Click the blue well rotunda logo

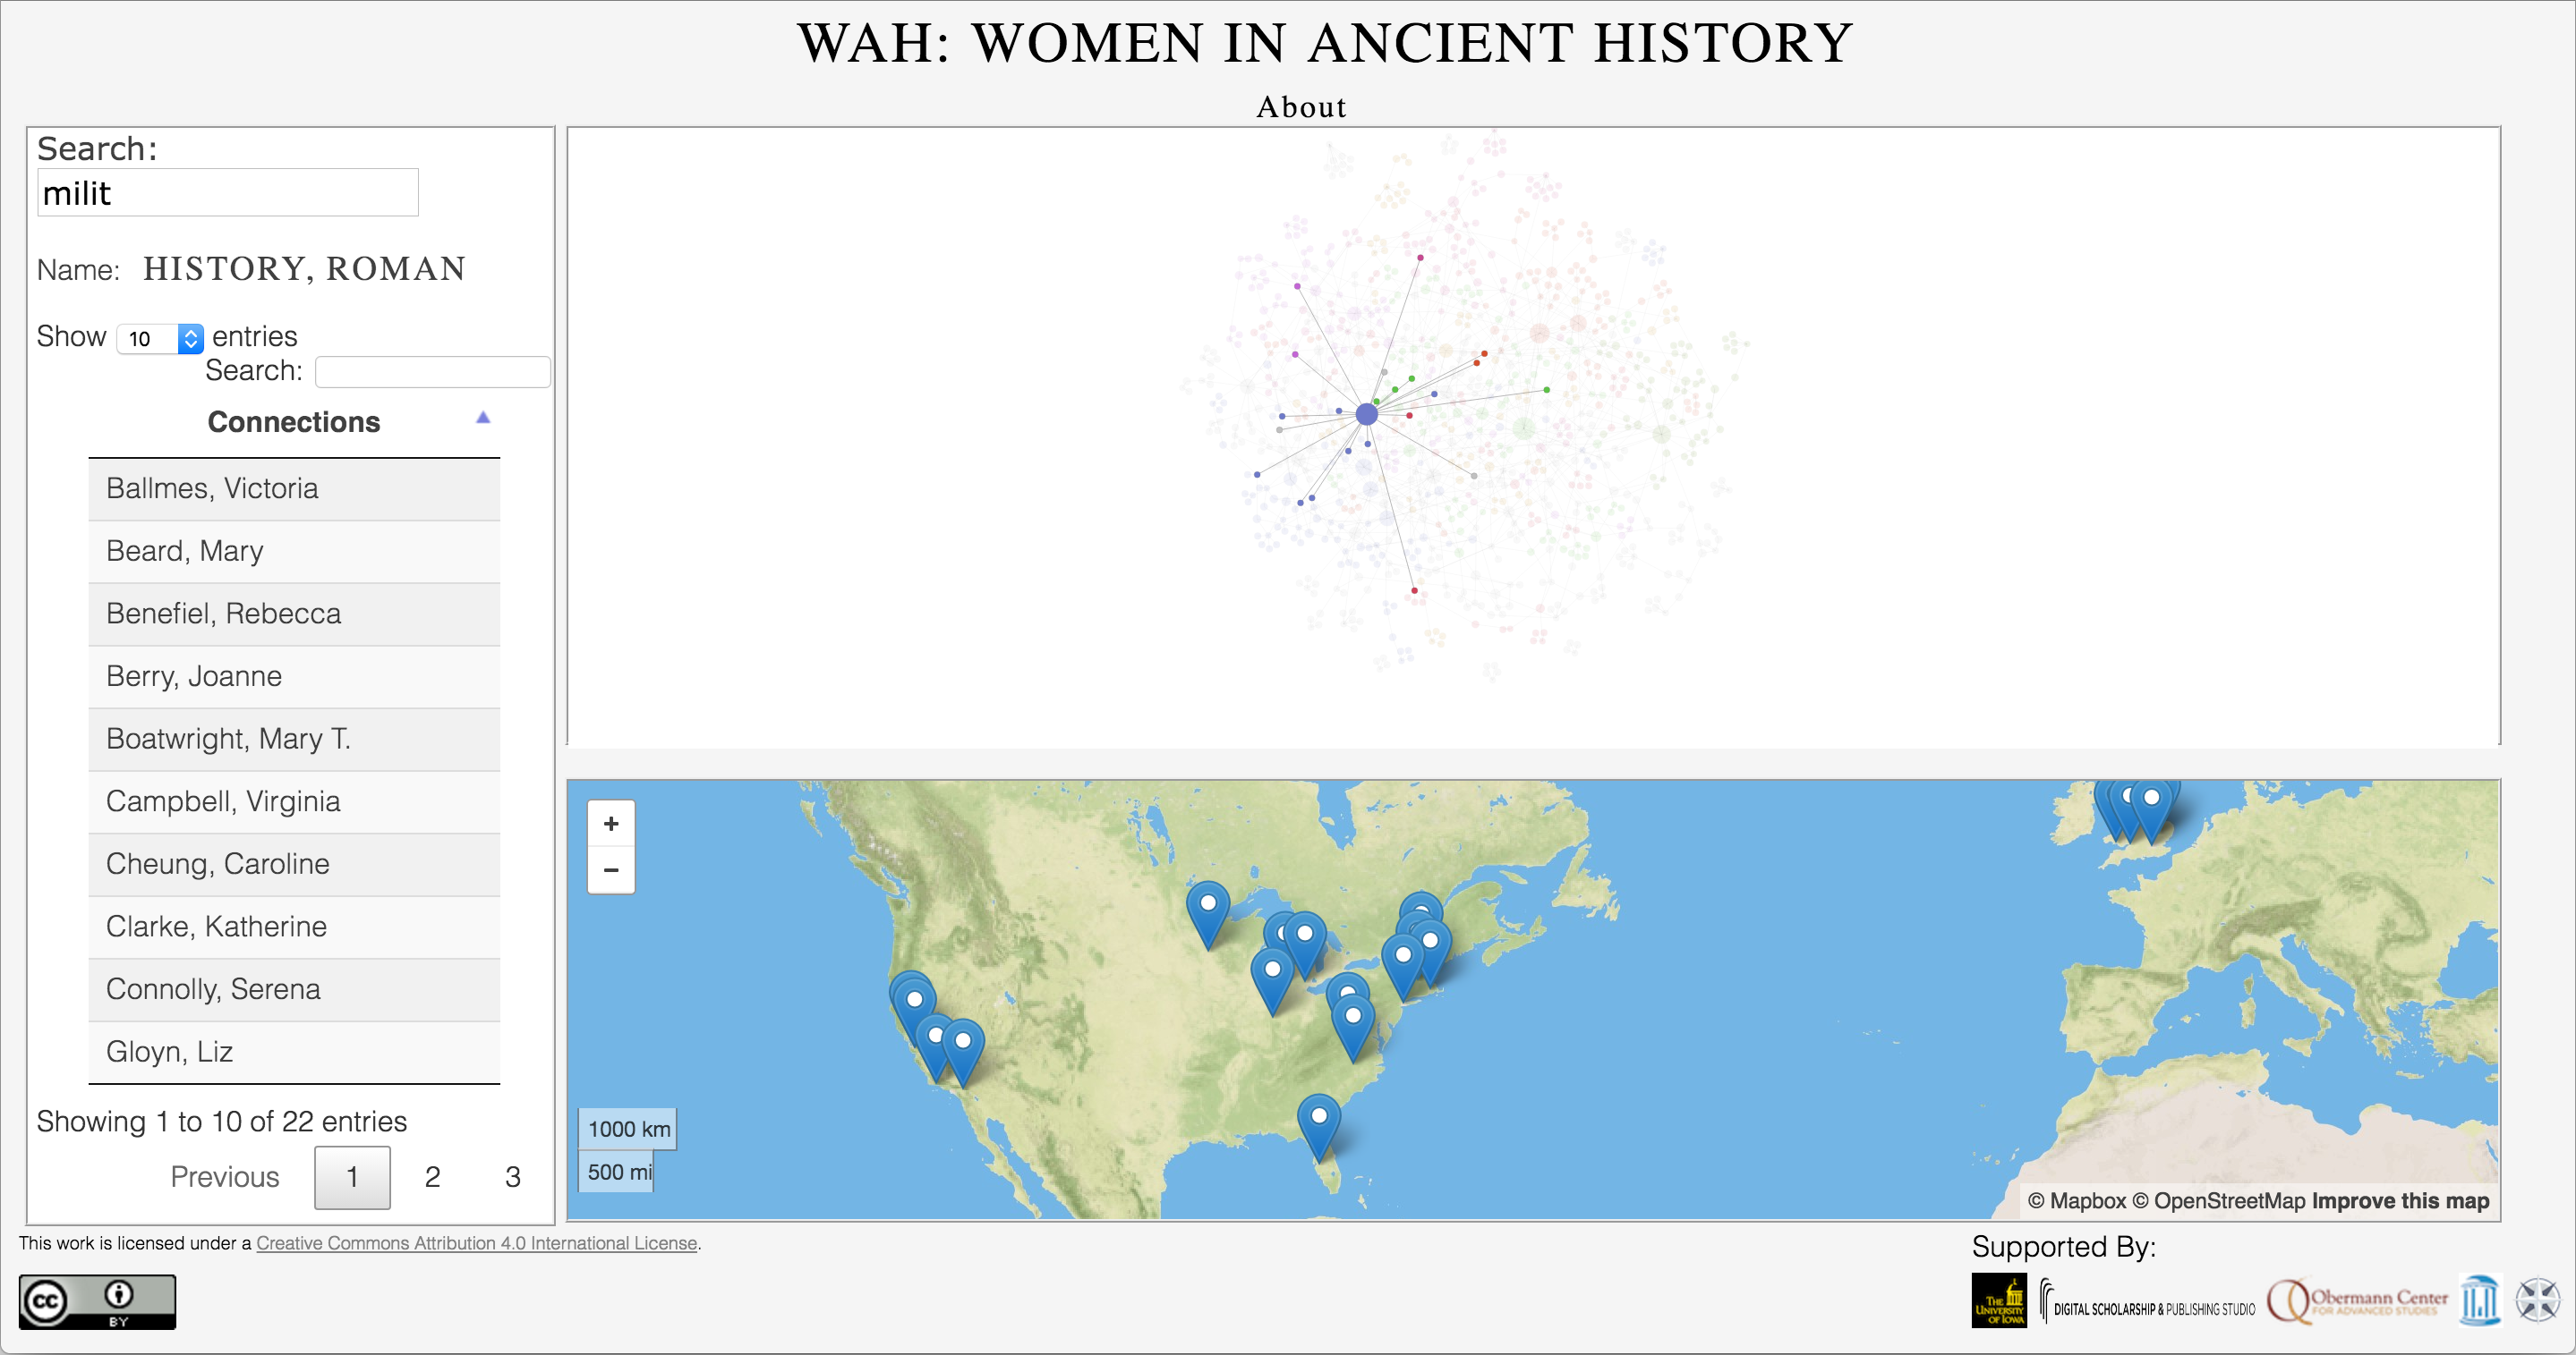point(2480,1301)
